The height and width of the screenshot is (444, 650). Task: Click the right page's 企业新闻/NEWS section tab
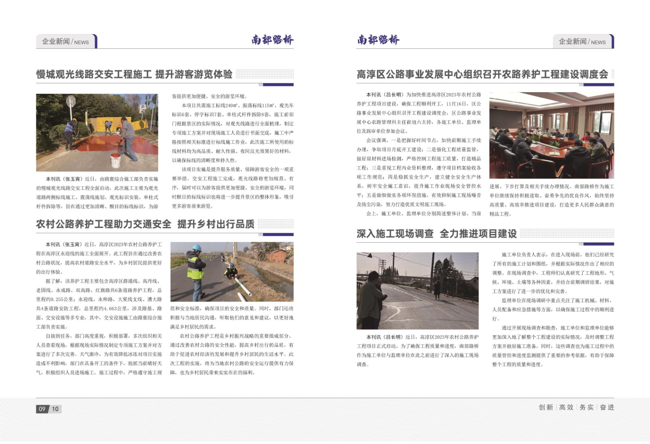pos(583,41)
